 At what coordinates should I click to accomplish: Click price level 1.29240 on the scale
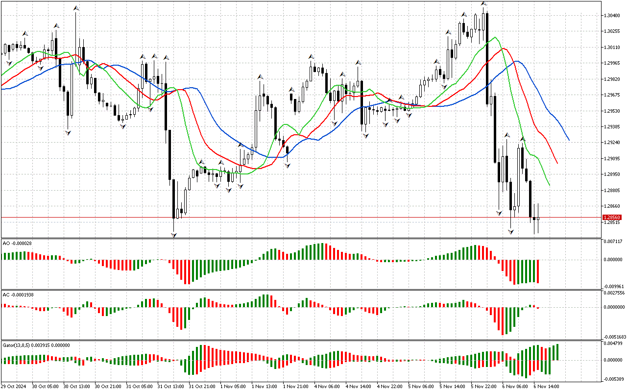(x=612, y=143)
